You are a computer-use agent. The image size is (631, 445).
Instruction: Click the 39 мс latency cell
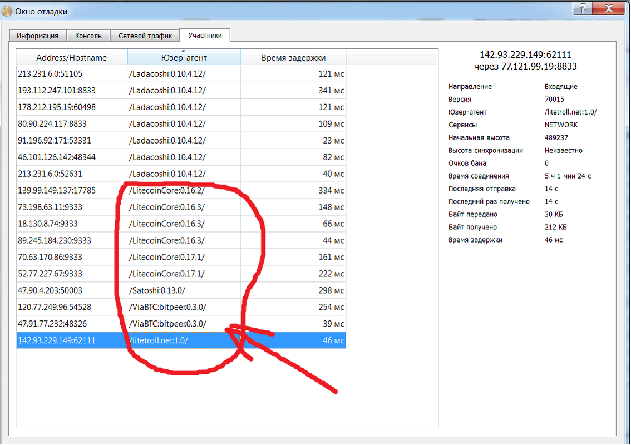293,324
